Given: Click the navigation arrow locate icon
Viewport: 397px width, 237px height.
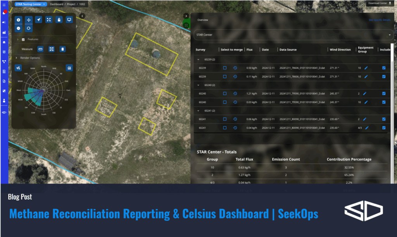Looking at the screenshot, I should coord(39,20).
